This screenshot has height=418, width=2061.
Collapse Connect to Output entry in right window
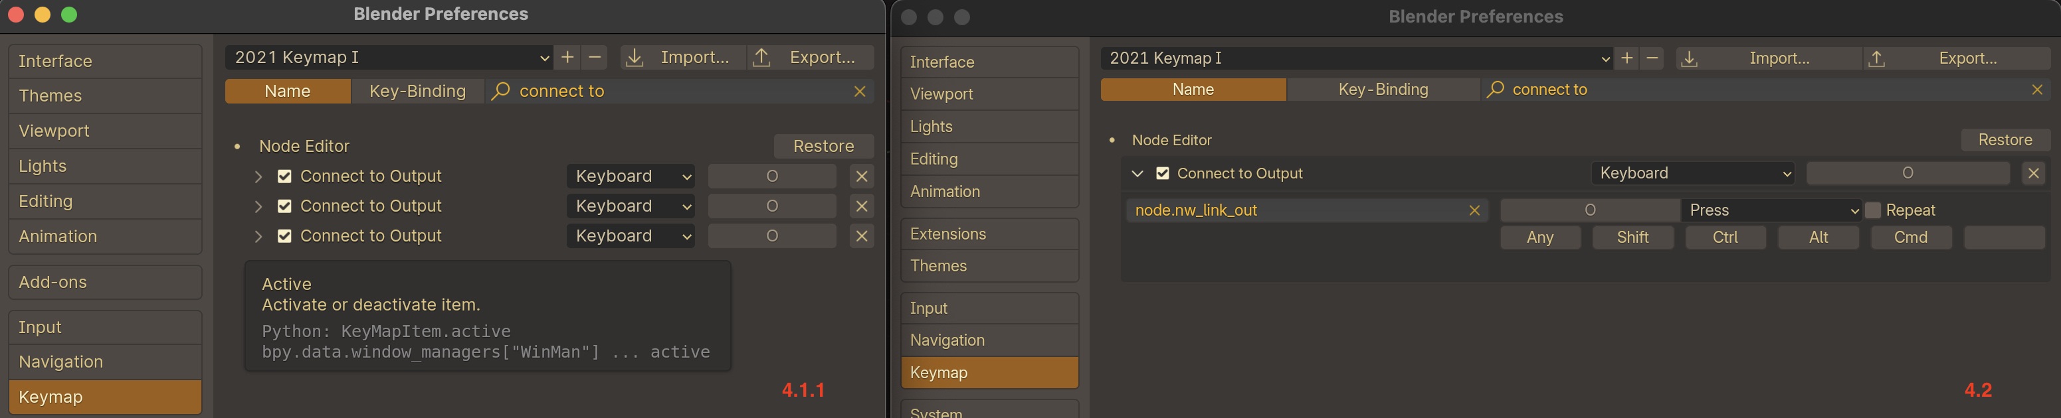1137,173
